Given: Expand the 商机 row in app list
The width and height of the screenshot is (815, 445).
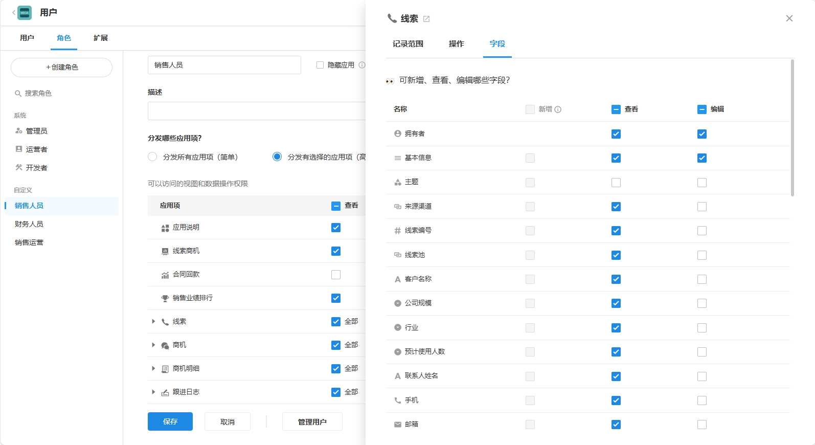Looking at the screenshot, I should point(153,345).
